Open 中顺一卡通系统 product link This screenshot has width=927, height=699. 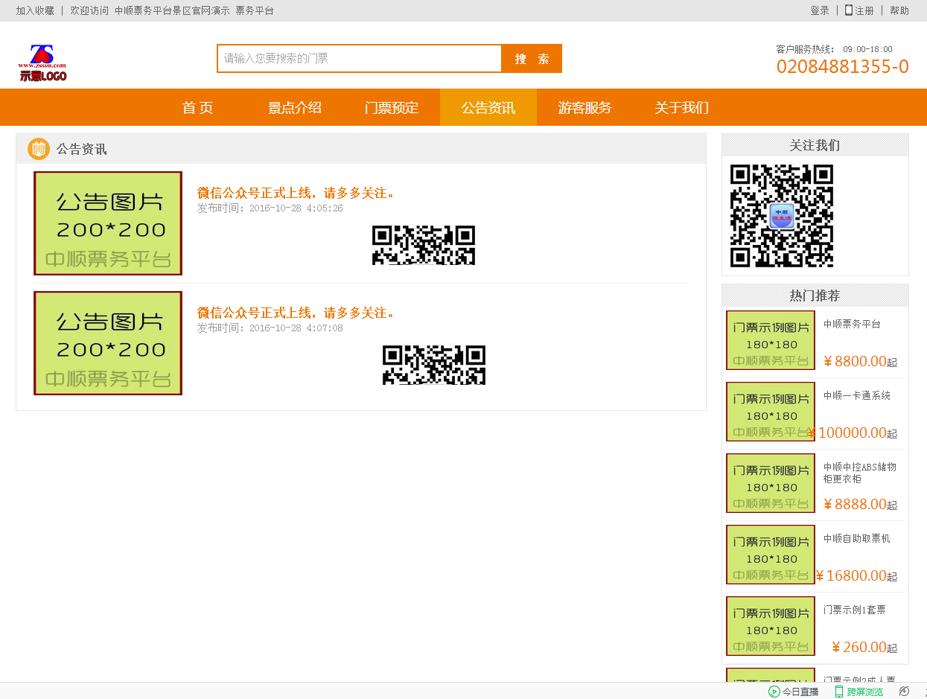click(x=856, y=395)
